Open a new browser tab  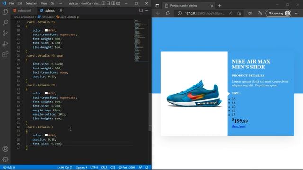click(219, 6)
